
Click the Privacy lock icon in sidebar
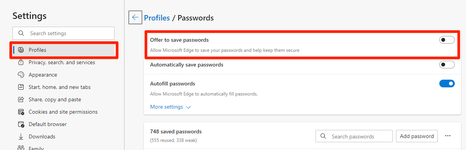(21, 62)
